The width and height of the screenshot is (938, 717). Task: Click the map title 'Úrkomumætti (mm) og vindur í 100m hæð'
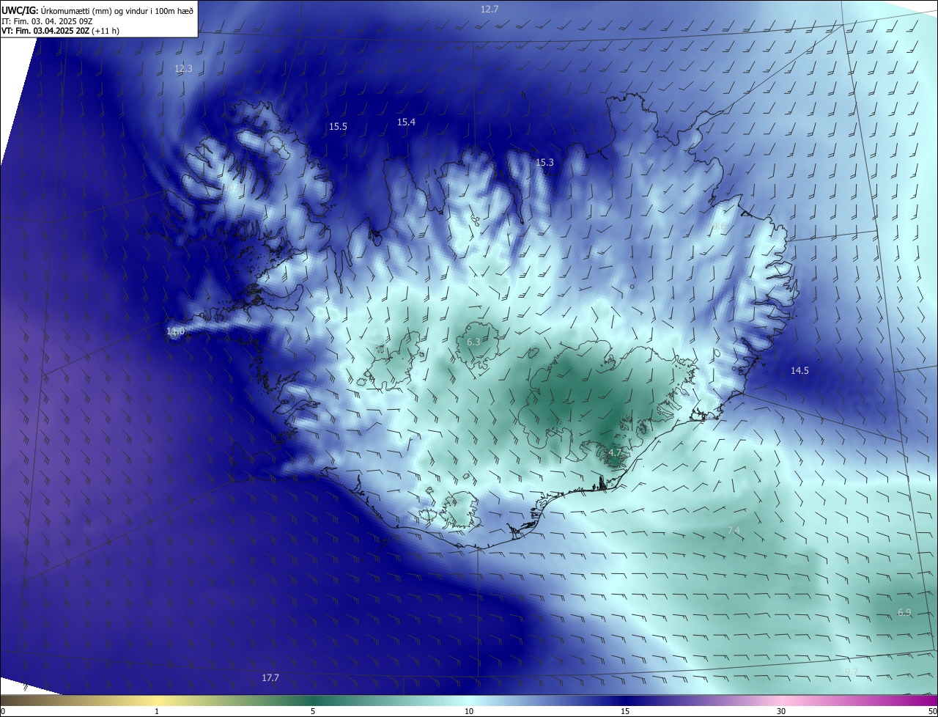[x=117, y=11]
